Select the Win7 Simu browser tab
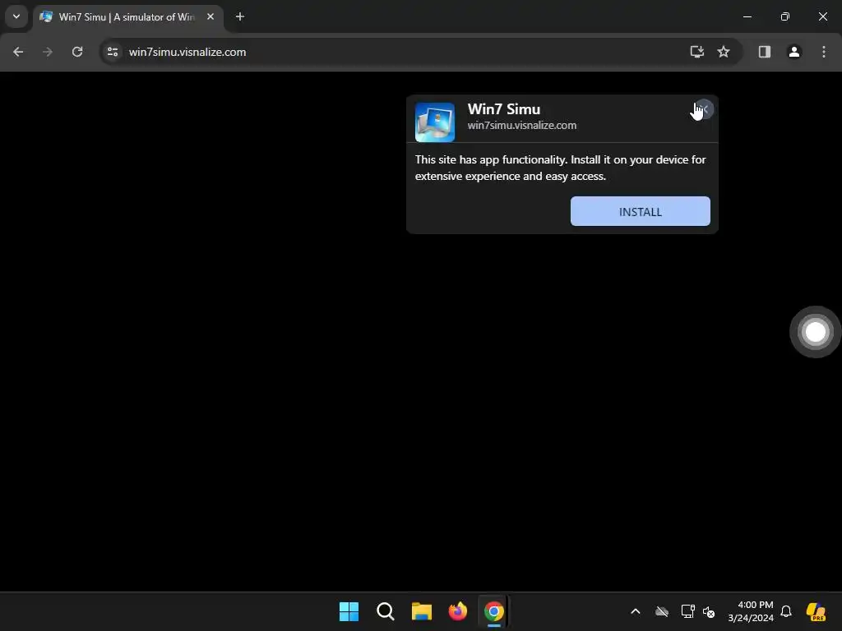This screenshot has width=842, height=631. coord(127,17)
